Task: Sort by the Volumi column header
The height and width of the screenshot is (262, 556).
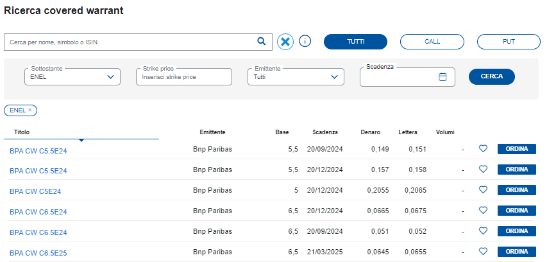Action: pos(445,132)
